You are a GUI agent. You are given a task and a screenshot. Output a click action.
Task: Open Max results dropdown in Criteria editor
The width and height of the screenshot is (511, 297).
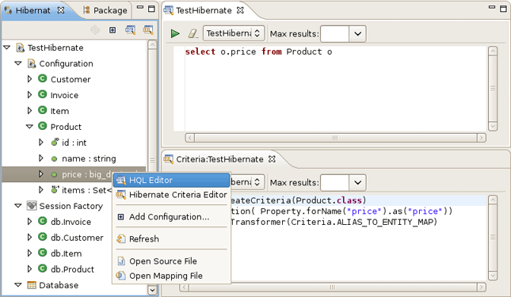pyautogui.click(x=357, y=182)
